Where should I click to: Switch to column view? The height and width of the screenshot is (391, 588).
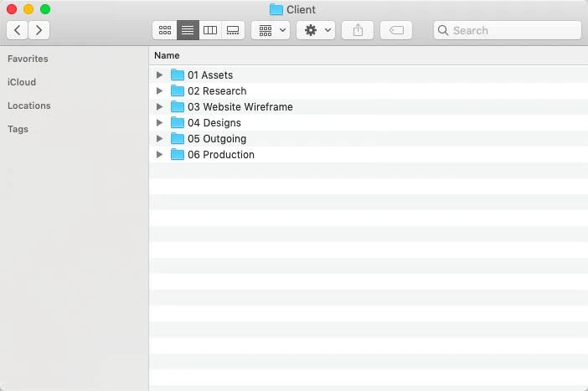(210, 30)
